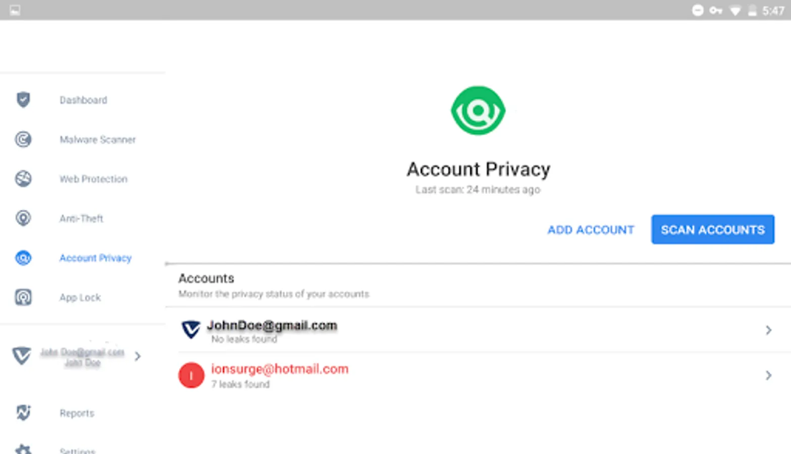Click the large green Account Privacy eye logo
Viewport: 791px width, 454px height.
pyautogui.click(x=478, y=110)
